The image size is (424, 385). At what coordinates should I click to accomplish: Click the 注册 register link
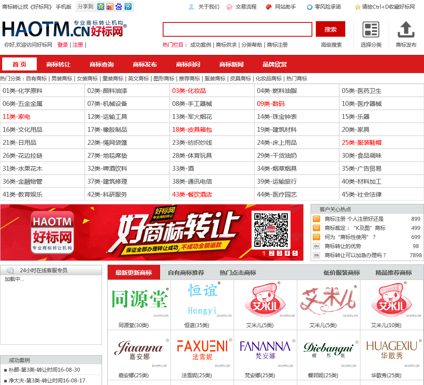[78, 45]
